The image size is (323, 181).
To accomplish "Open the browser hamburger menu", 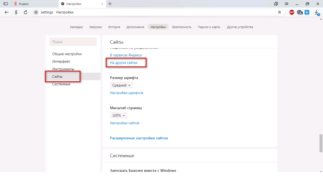I will click(x=286, y=4).
